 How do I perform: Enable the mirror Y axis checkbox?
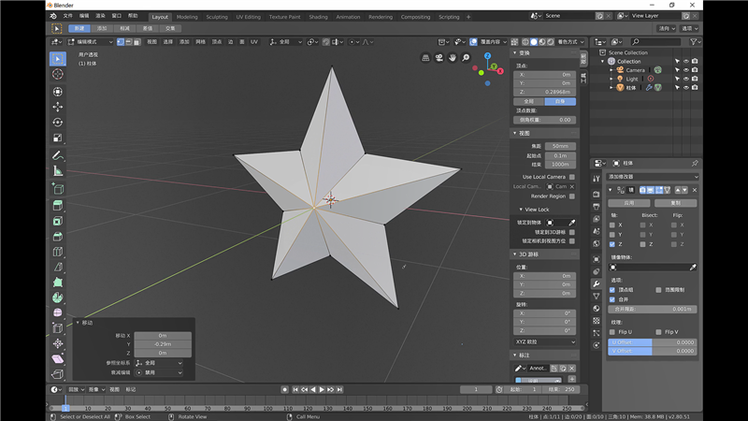(x=612, y=235)
